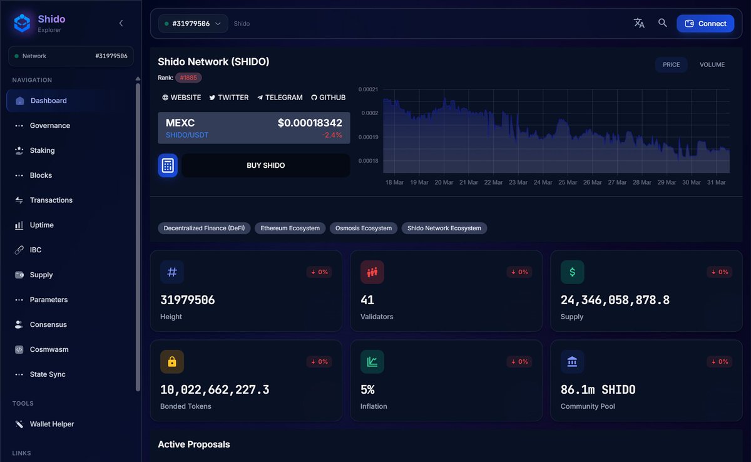Click the 86.1m SHIDO Community Pool value
The width and height of the screenshot is (751, 462).
click(598, 389)
